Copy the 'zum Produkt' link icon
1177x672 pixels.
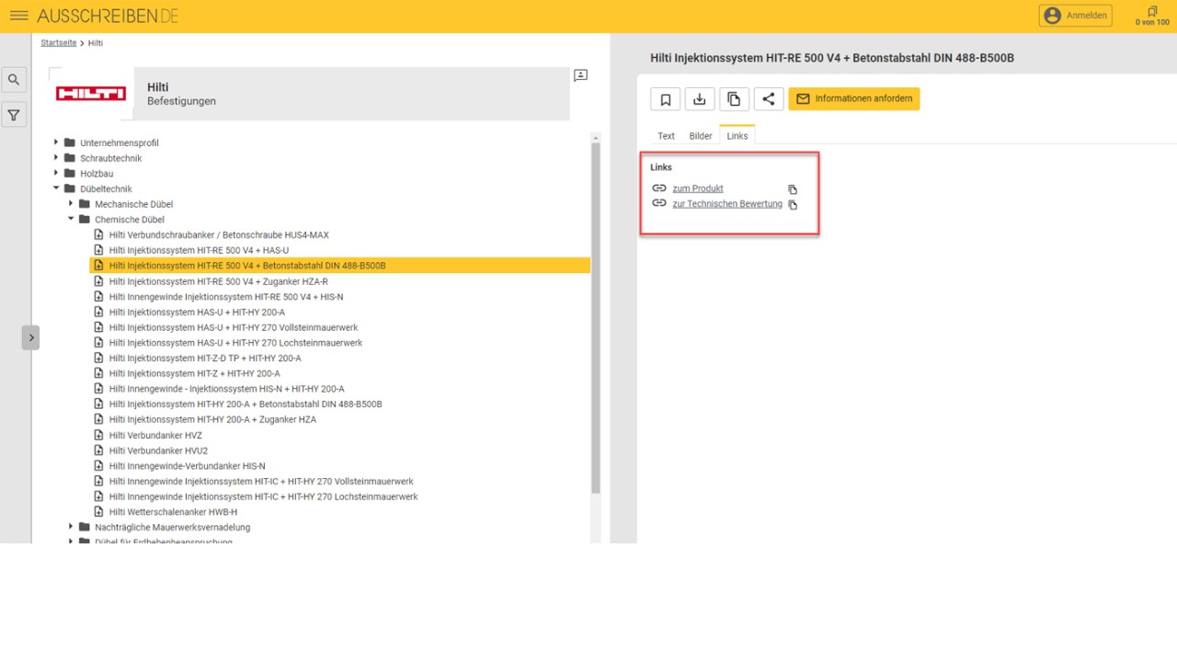click(793, 189)
